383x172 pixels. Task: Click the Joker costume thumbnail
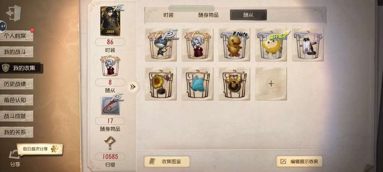(x=110, y=21)
